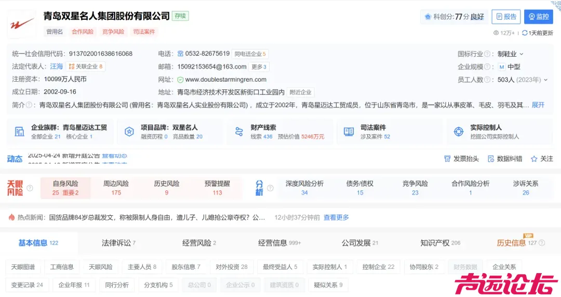Click the 企业族群 building icon
Image resolution: width=561 pixels, height=297 pixels.
(x=19, y=132)
